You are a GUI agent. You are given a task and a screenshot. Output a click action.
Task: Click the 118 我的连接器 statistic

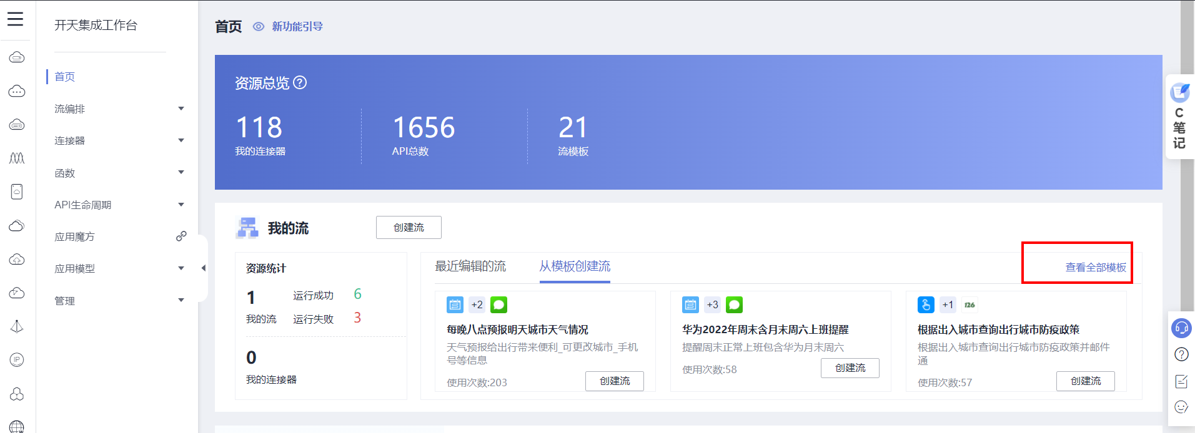(260, 135)
